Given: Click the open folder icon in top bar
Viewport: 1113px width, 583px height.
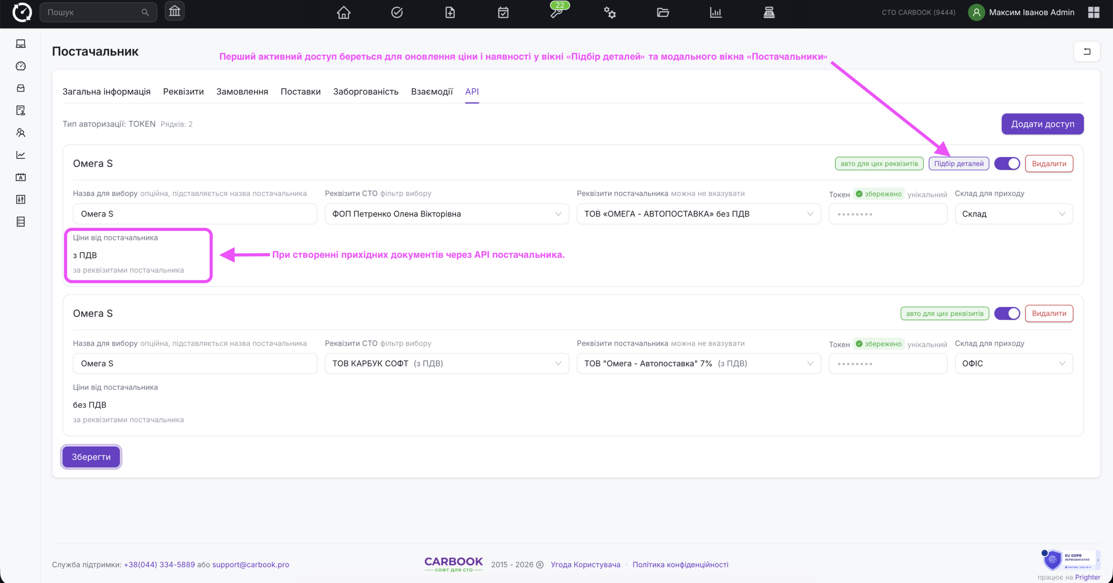Looking at the screenshot, I should click(x=663, y=12).
